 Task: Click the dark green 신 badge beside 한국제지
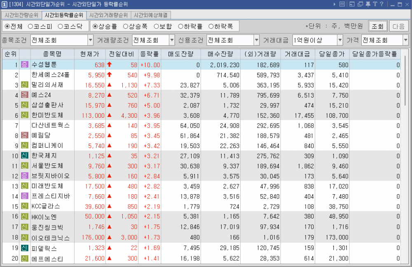click(24, 156)
